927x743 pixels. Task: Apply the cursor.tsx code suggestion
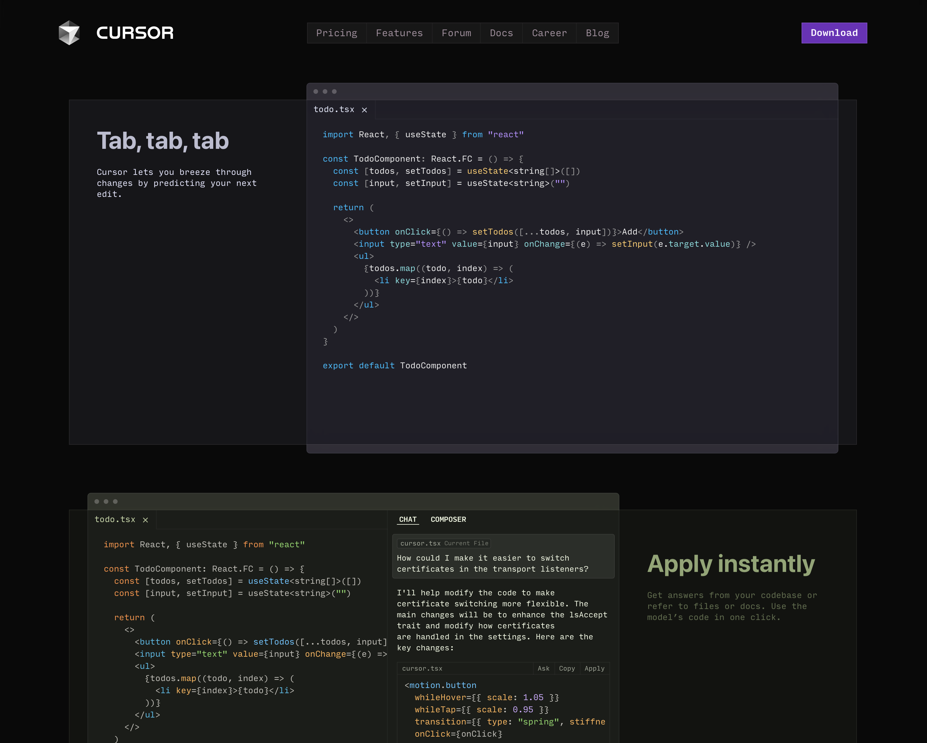[594, 669]
